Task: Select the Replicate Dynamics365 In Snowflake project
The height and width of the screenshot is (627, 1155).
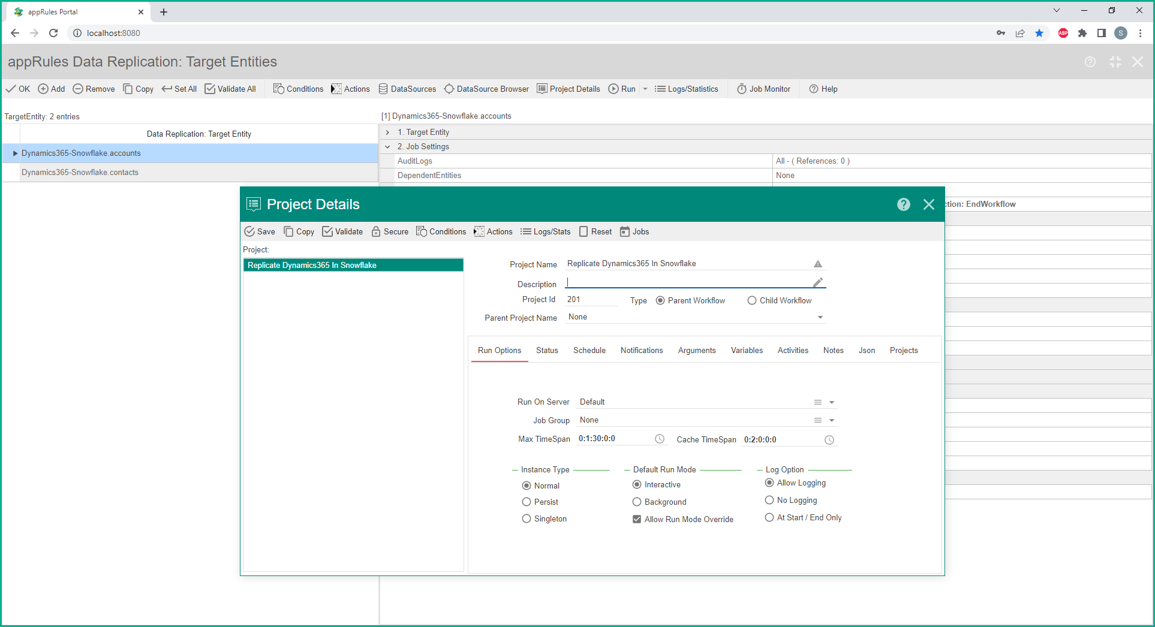Action: coord(353,265)
